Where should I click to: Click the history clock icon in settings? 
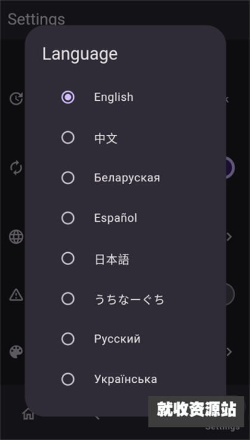pos(16,98)
